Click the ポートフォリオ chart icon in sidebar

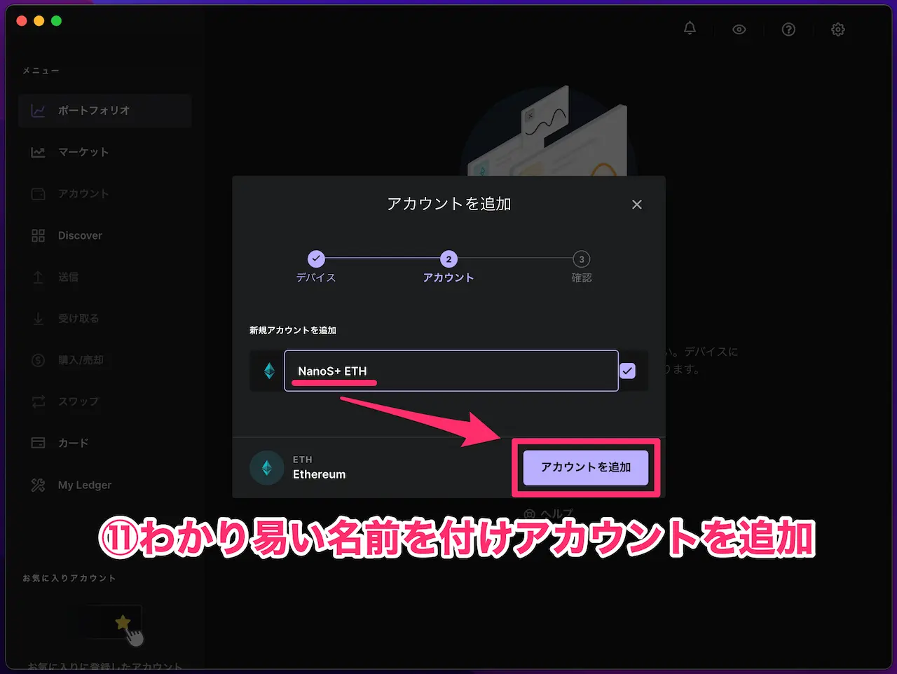click(x=39, y=111)
